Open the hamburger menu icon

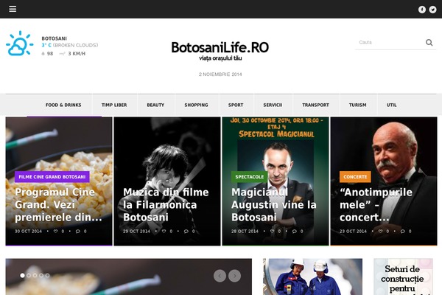click(x=13, y=9)
